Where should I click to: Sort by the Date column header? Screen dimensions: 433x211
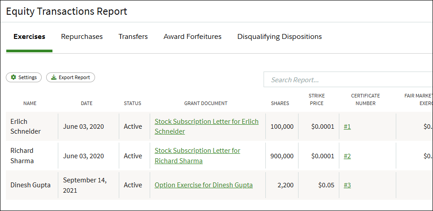pos(87,103)
